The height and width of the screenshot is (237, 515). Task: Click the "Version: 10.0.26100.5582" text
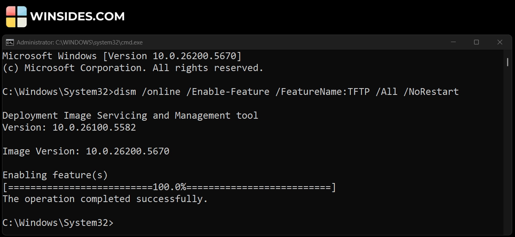point(69,127)
